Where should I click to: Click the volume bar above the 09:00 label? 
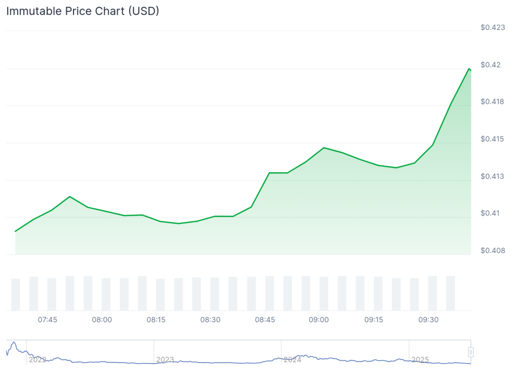tap(324, 293)
